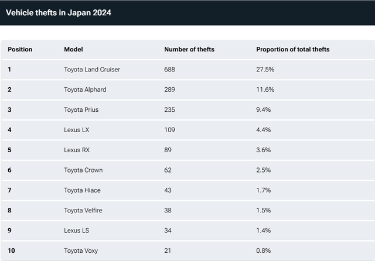Click the Lexus LX model cell
The width and height of the screenshot is (375, 261).
point(77,130)
